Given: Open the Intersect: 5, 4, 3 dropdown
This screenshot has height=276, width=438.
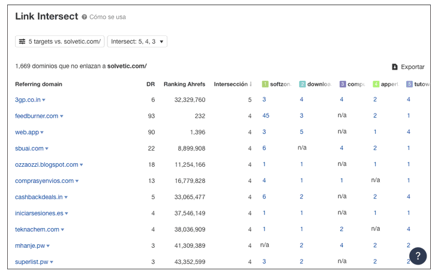Looking at the screenshot, I should coord(137,41).
